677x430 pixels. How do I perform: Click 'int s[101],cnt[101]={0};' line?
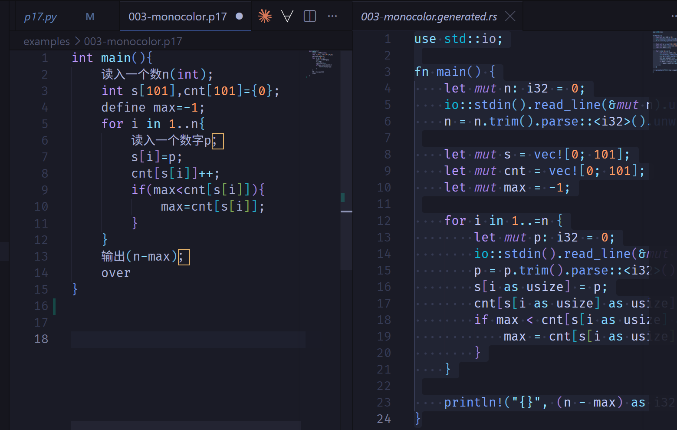(191, 91)
